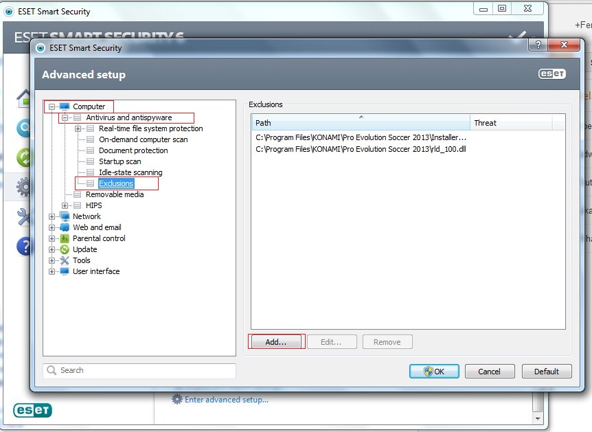The height and width of the screenshot is (432, 592).
Task: Click the Threat column header
Action: tap(511, 123)
